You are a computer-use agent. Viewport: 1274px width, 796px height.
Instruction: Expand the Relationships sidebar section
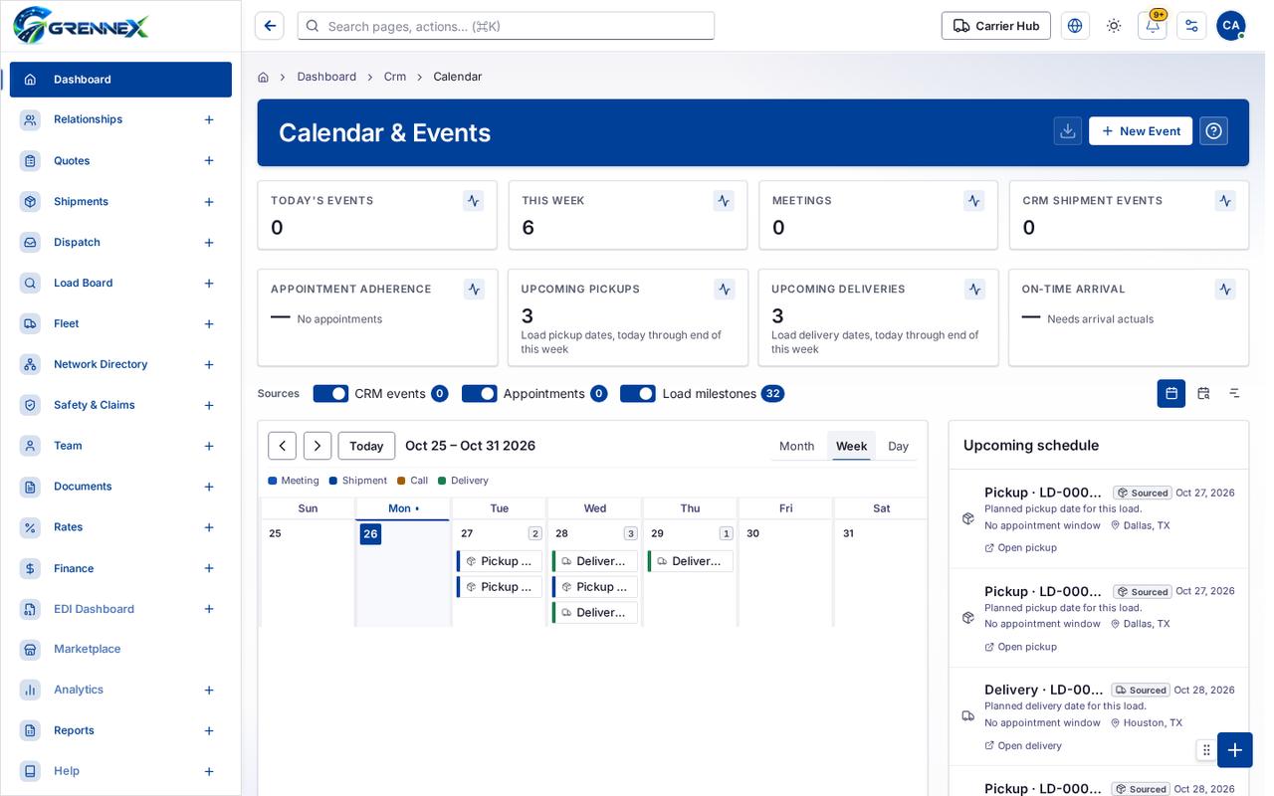[x=209, y=119]
